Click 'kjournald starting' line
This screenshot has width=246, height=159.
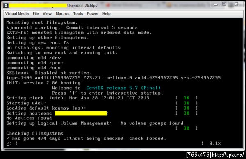[72, 27]
